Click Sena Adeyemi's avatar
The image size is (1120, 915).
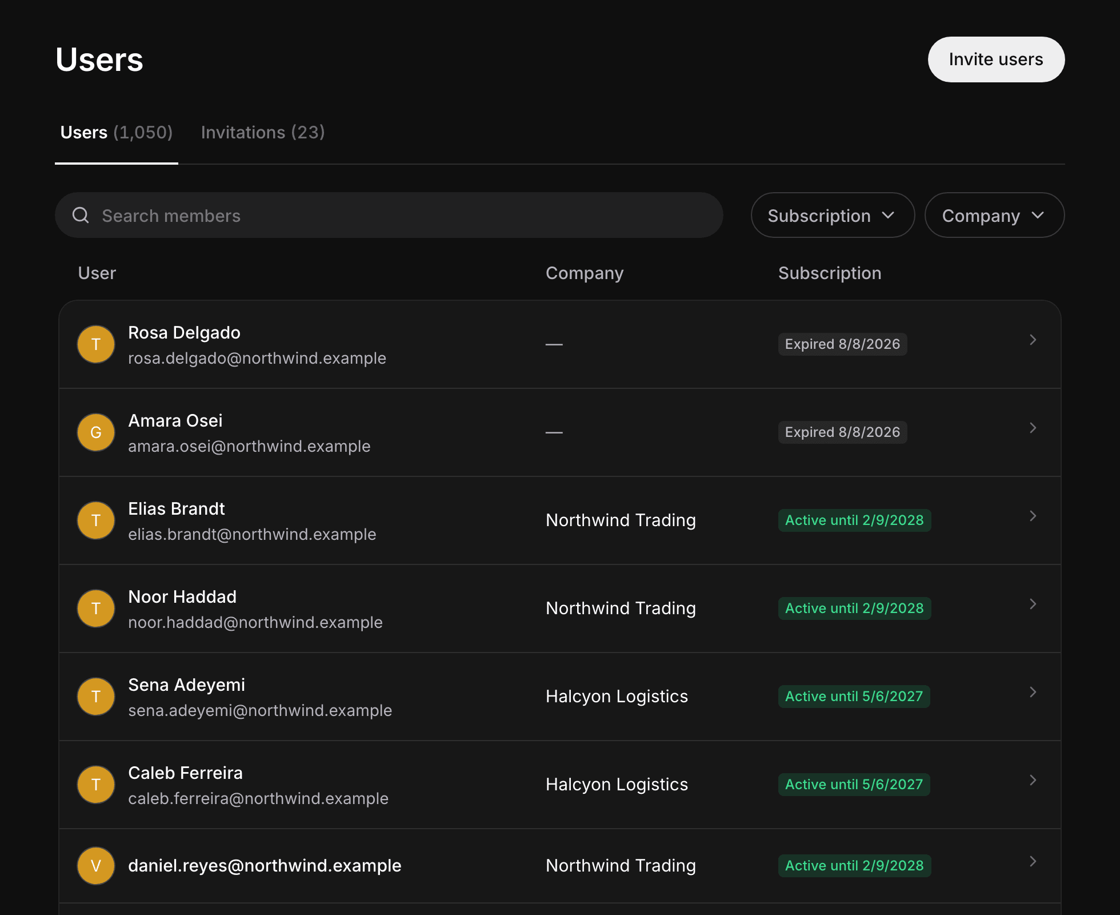tap(96, 697)
